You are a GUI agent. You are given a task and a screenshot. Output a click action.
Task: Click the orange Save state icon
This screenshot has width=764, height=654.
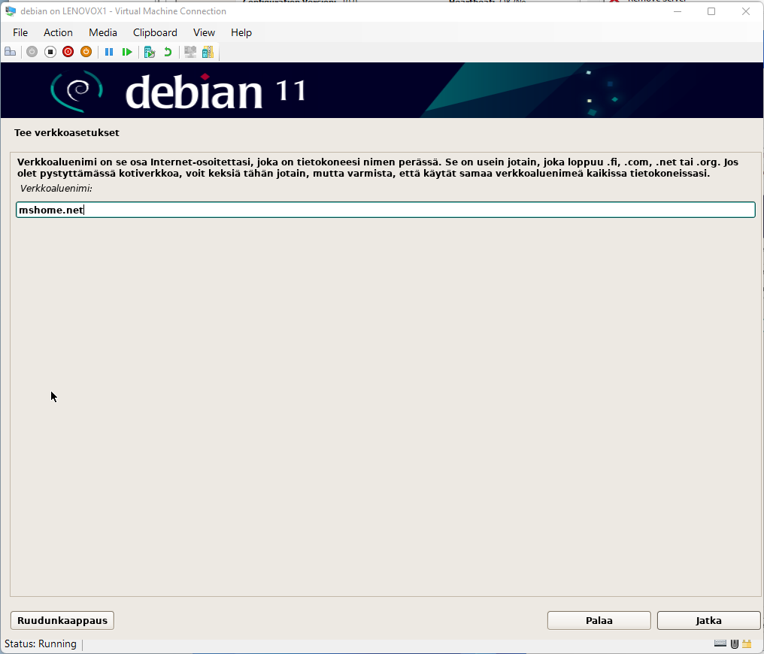point(86,52)
